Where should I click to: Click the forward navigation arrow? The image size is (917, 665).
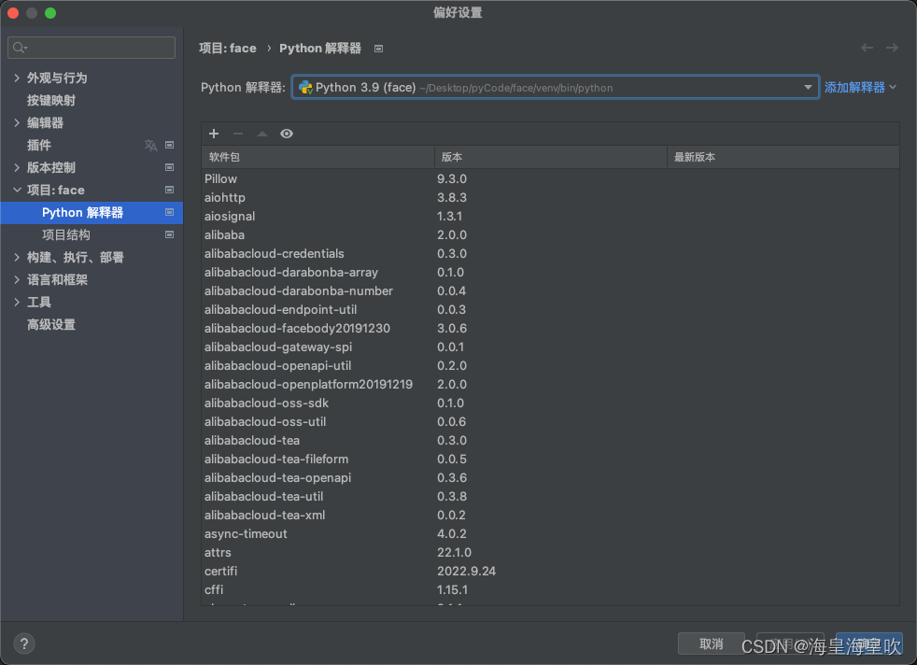(x=892, y=48)
